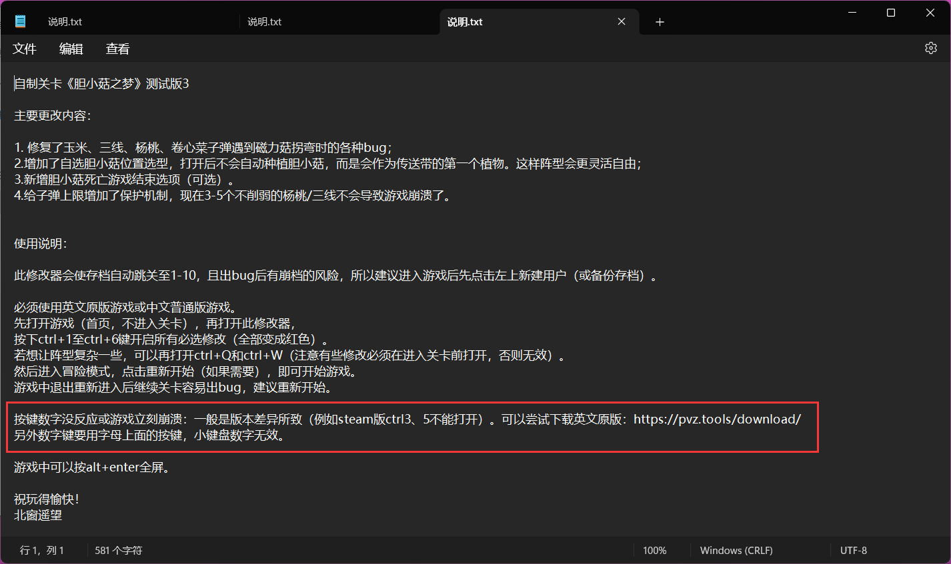The height and width of the screenshot is (564, 951).
Task: Click the line starting 然后进入冒险模式
Action: pos(185,372)
